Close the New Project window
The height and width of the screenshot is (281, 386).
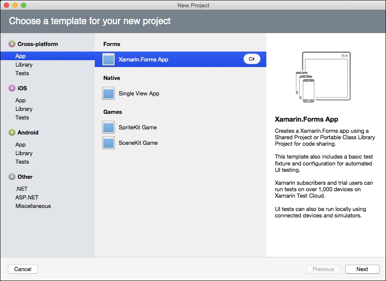(6, 5)
